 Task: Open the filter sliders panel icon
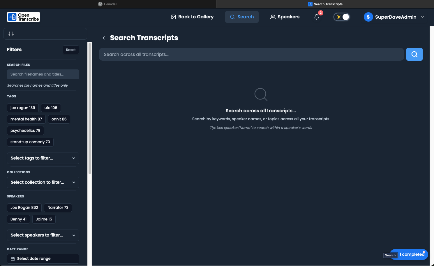tap(11, 34)
